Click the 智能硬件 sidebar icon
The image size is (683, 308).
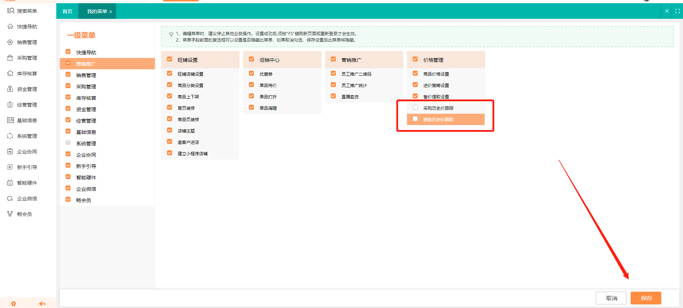click(x=10, y=183)
